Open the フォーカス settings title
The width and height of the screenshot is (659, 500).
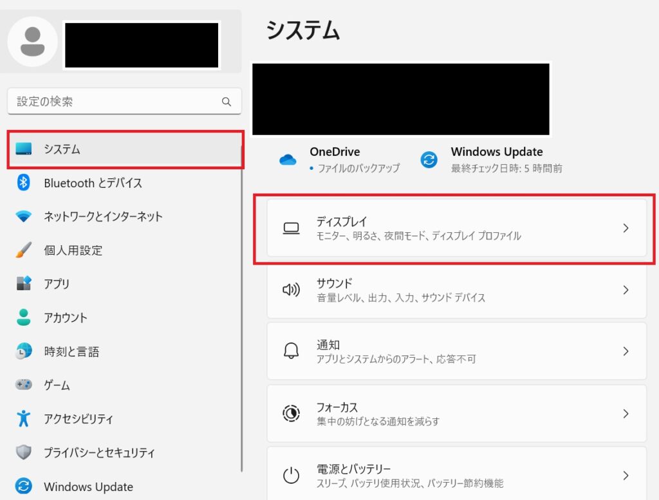(x=337, y=407)
